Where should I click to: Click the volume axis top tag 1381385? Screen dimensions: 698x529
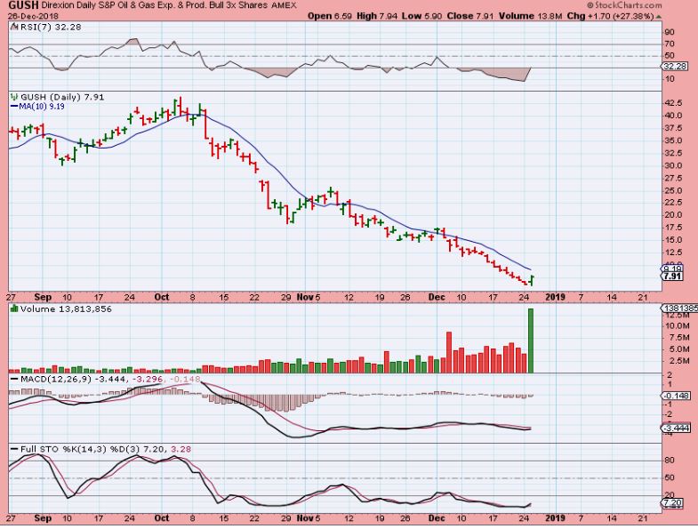(678, 309)
